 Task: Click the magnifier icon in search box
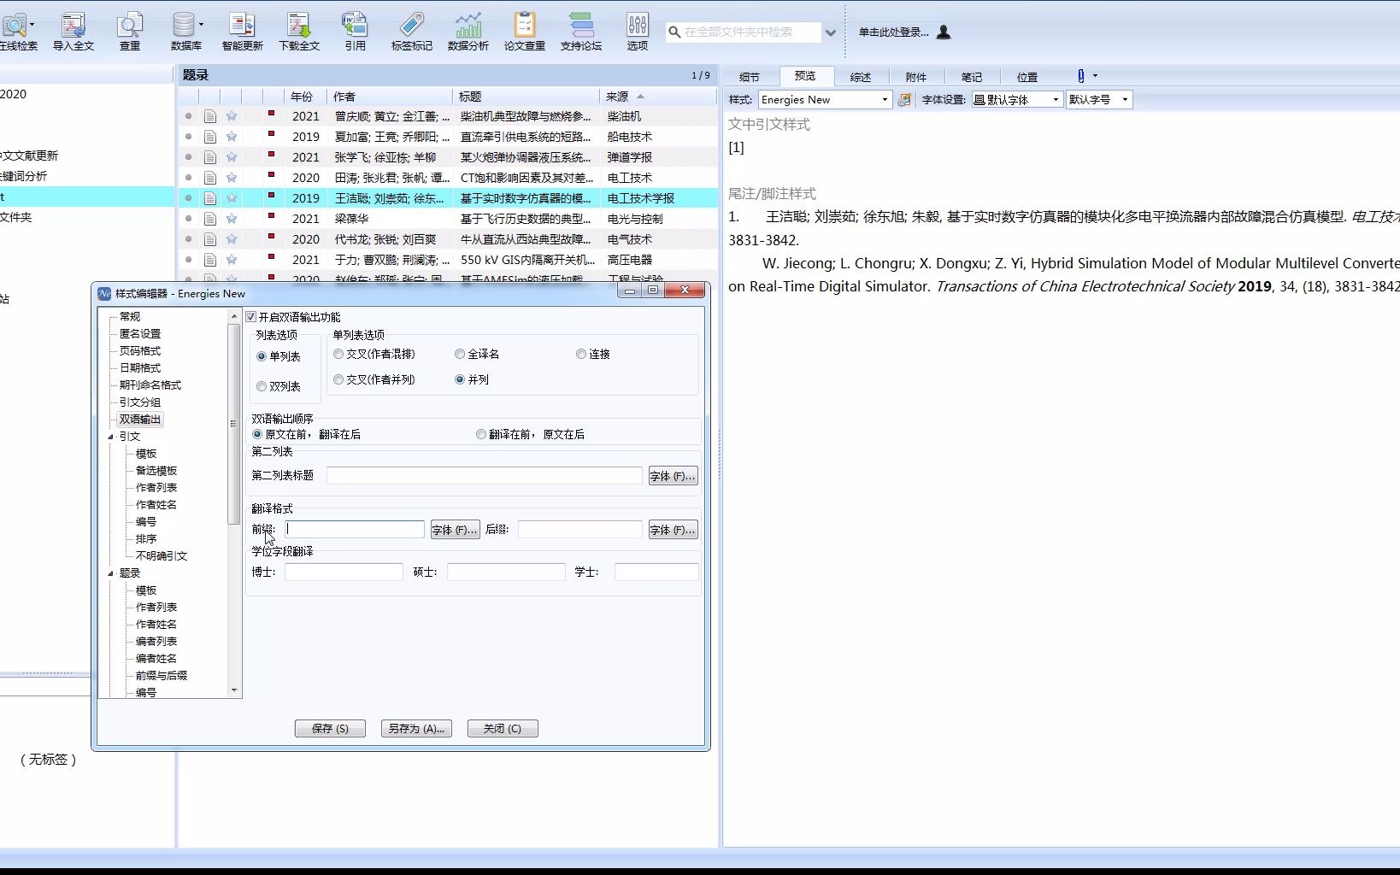674,32
